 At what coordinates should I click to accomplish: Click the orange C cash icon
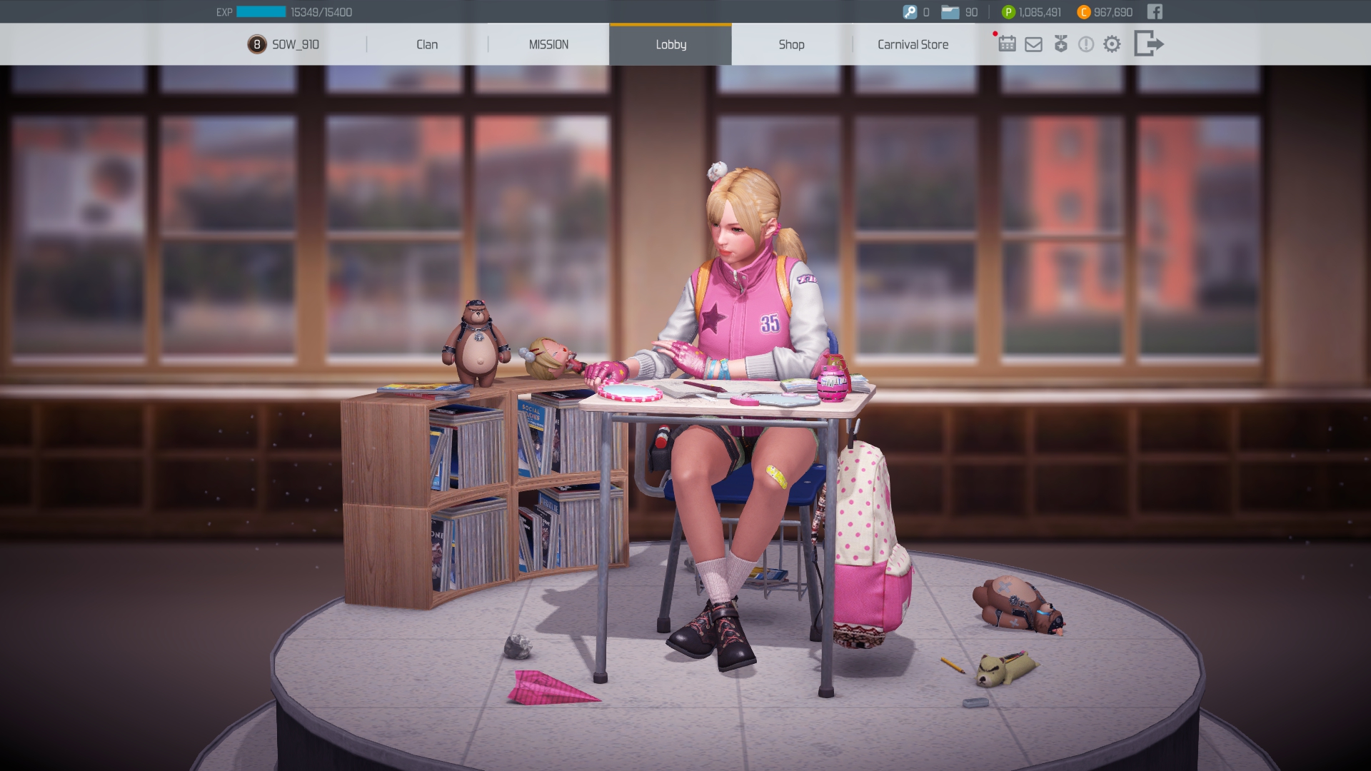coord(1083,12)
